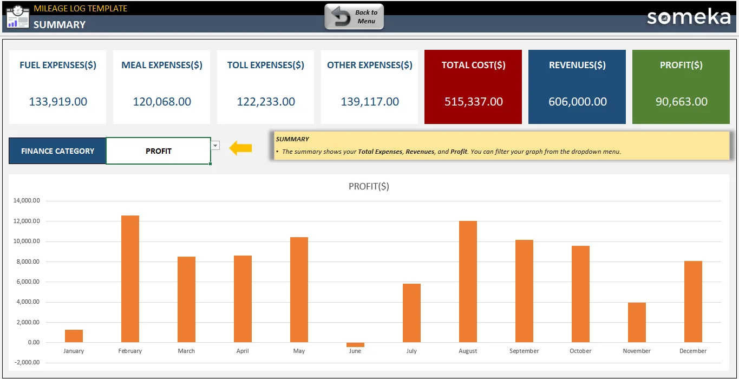Select the Meal Expenses value 120,068.00

coord(162,102)
